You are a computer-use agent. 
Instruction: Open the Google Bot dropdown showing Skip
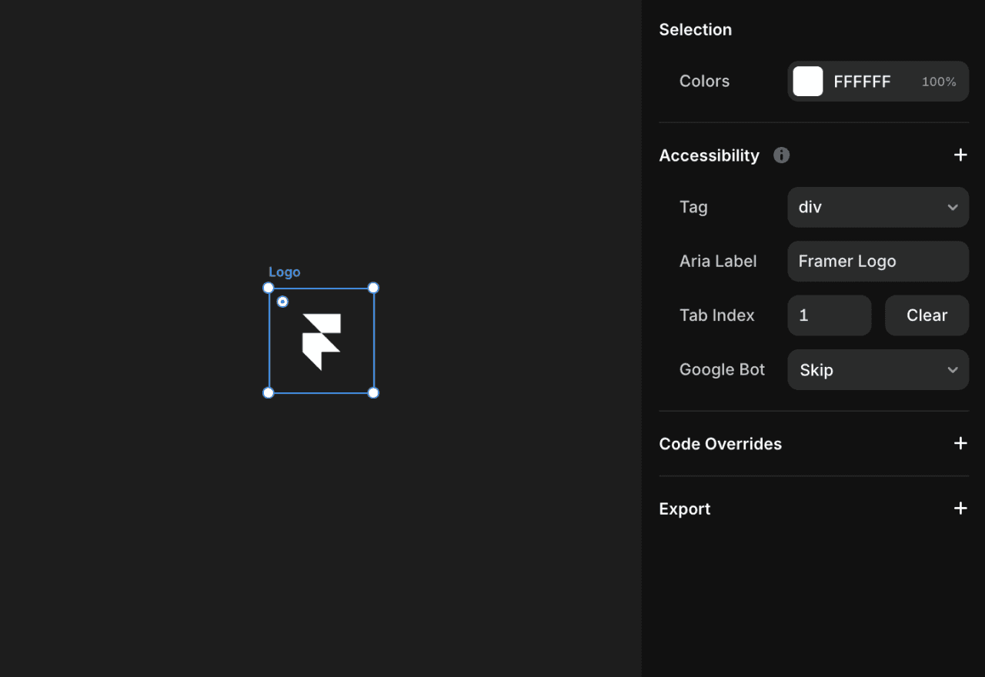[x=878, y=369]
